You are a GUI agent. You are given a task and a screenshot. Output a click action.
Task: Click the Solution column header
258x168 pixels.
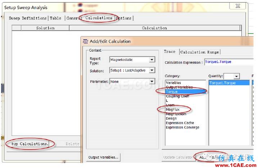45,28
